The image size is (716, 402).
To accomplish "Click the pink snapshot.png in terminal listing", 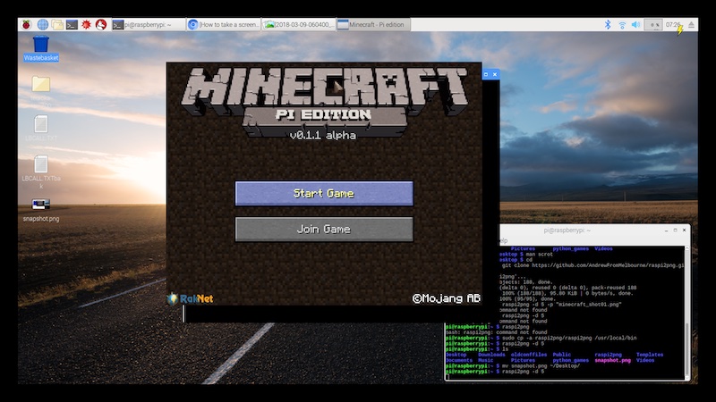I will pos(612,360).
